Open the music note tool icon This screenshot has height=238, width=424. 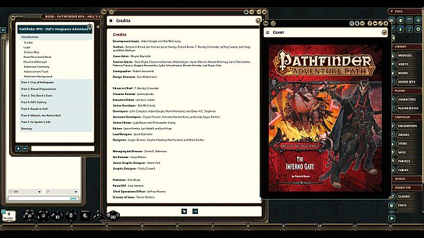[410, 29]
